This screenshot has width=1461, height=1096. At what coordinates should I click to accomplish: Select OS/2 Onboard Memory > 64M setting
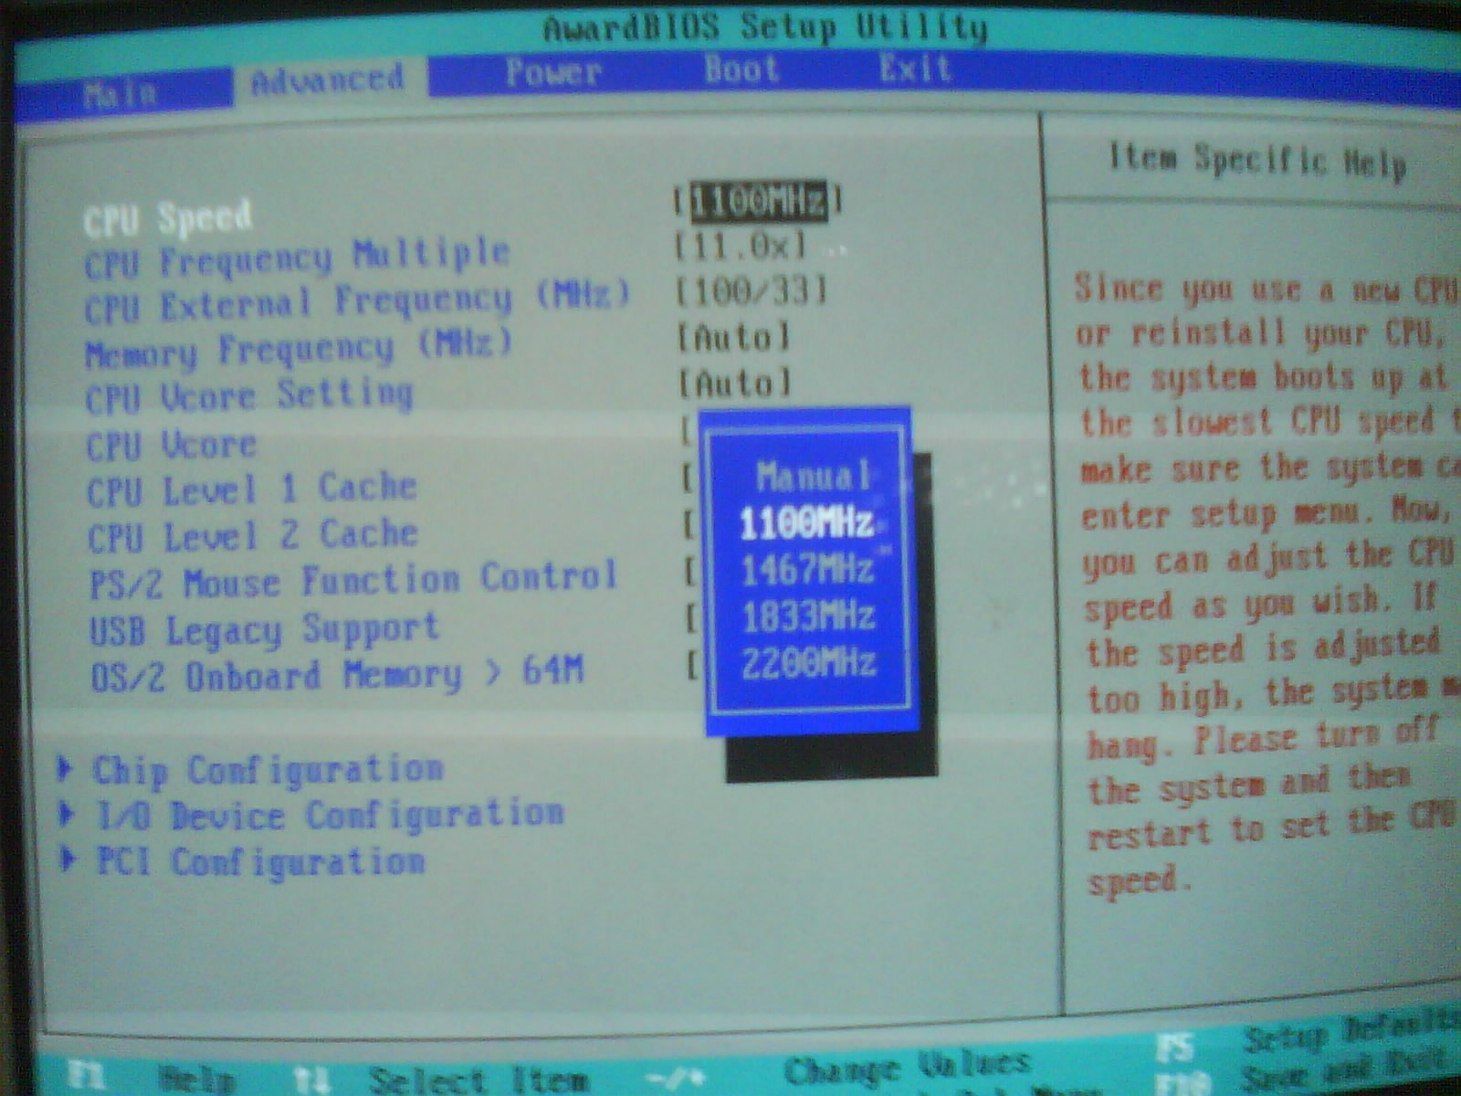pyautogui.click(x=337, y=675)
